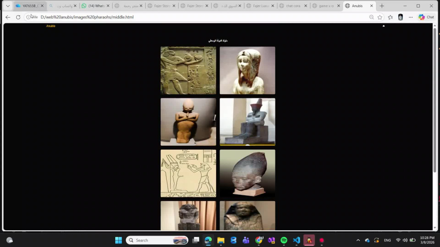Click the address bar URL middle.html
Screen dimensions: 440x247
pyautogui.click(x=87, y=17)
